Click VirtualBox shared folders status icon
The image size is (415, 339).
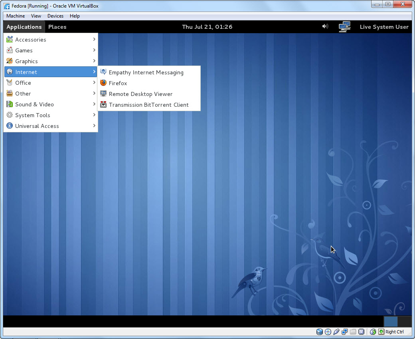pyautogui.click(x=353, y=332)
